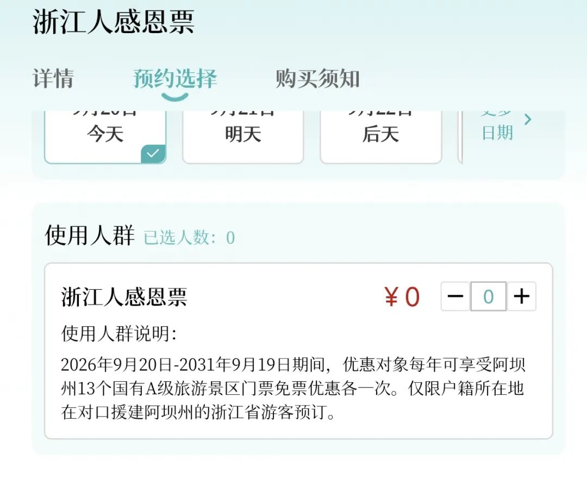Toggle the checkmark badge on 今天 card

click(153, 153)
